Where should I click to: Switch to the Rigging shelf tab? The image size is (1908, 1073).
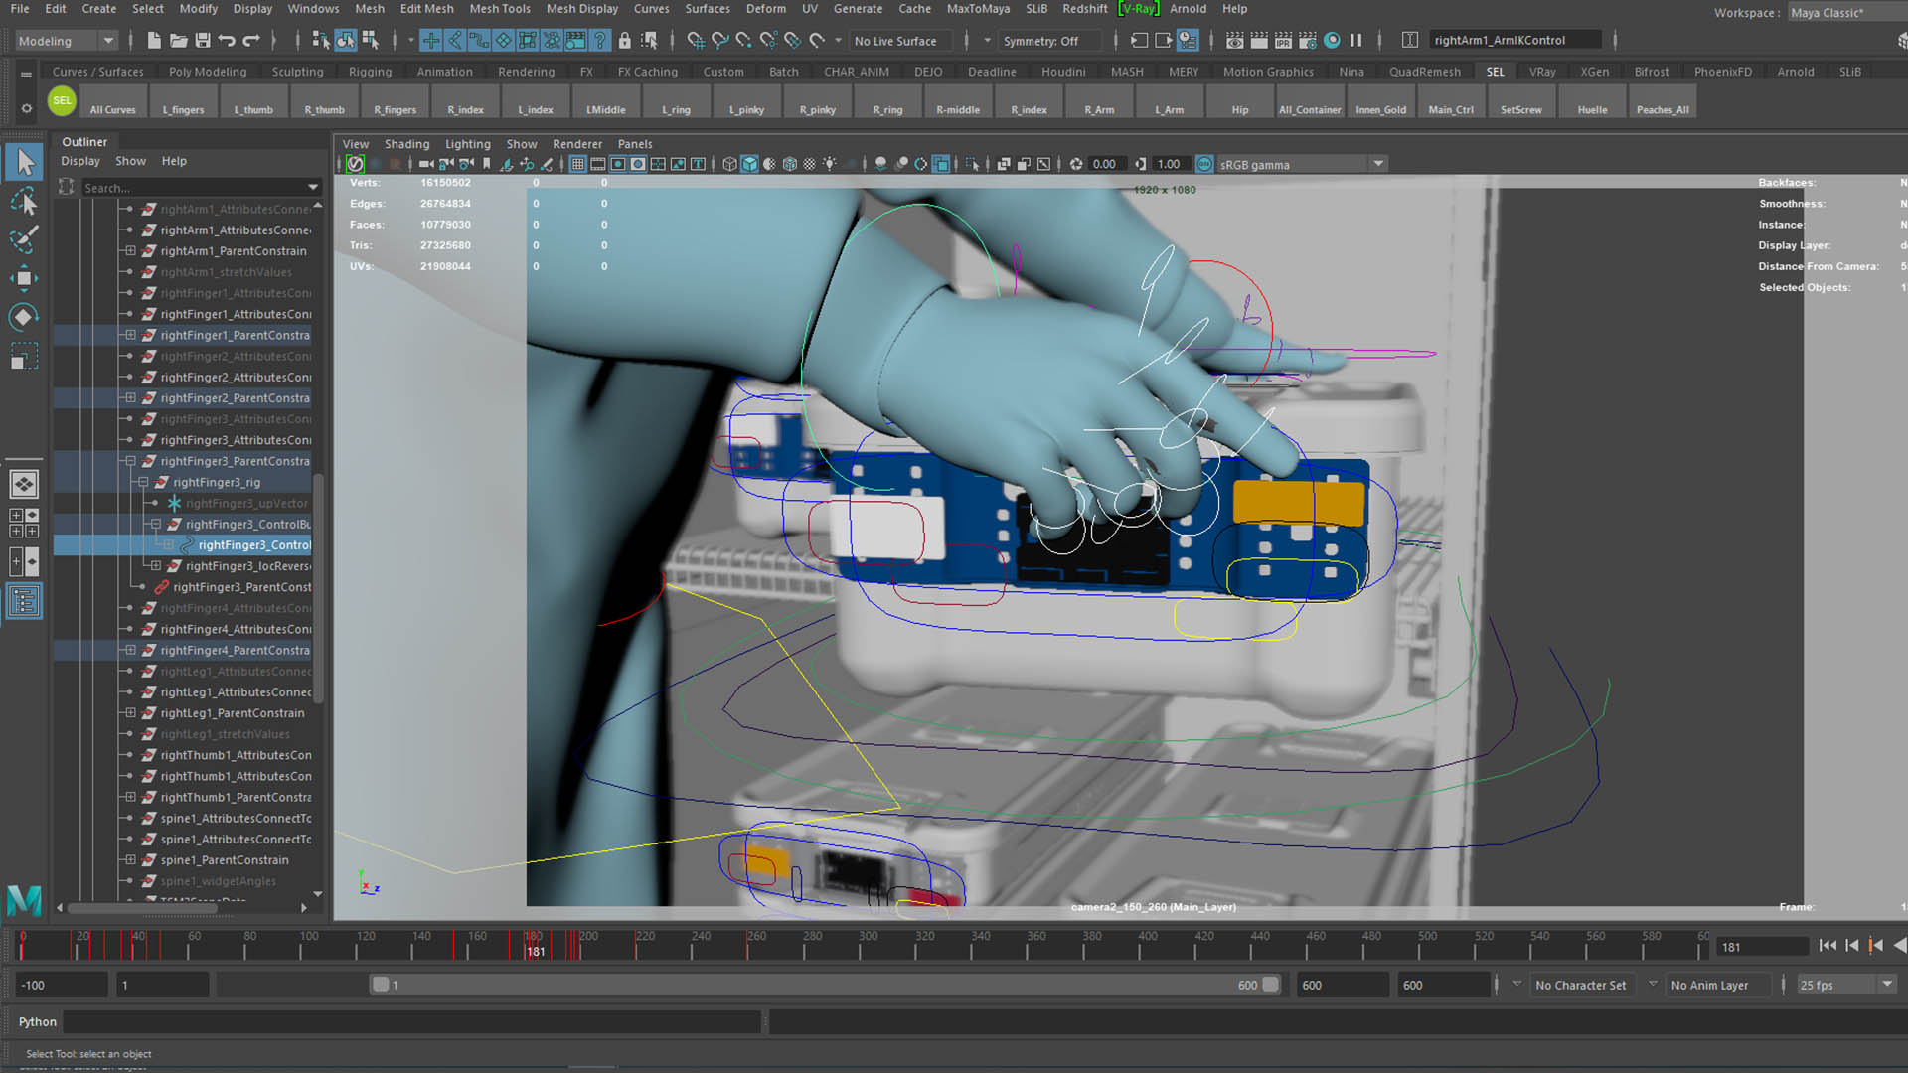point(370,72)
